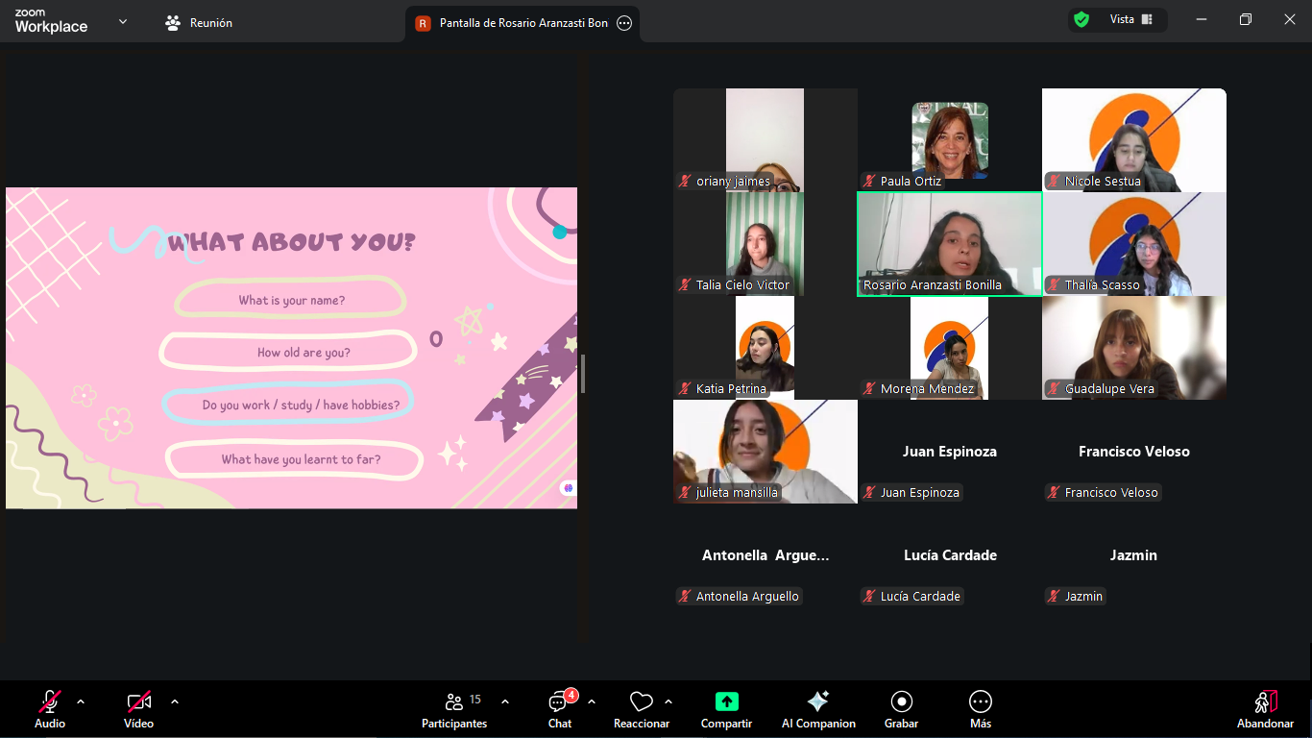Open the Reaccionar heart icon

641,702
